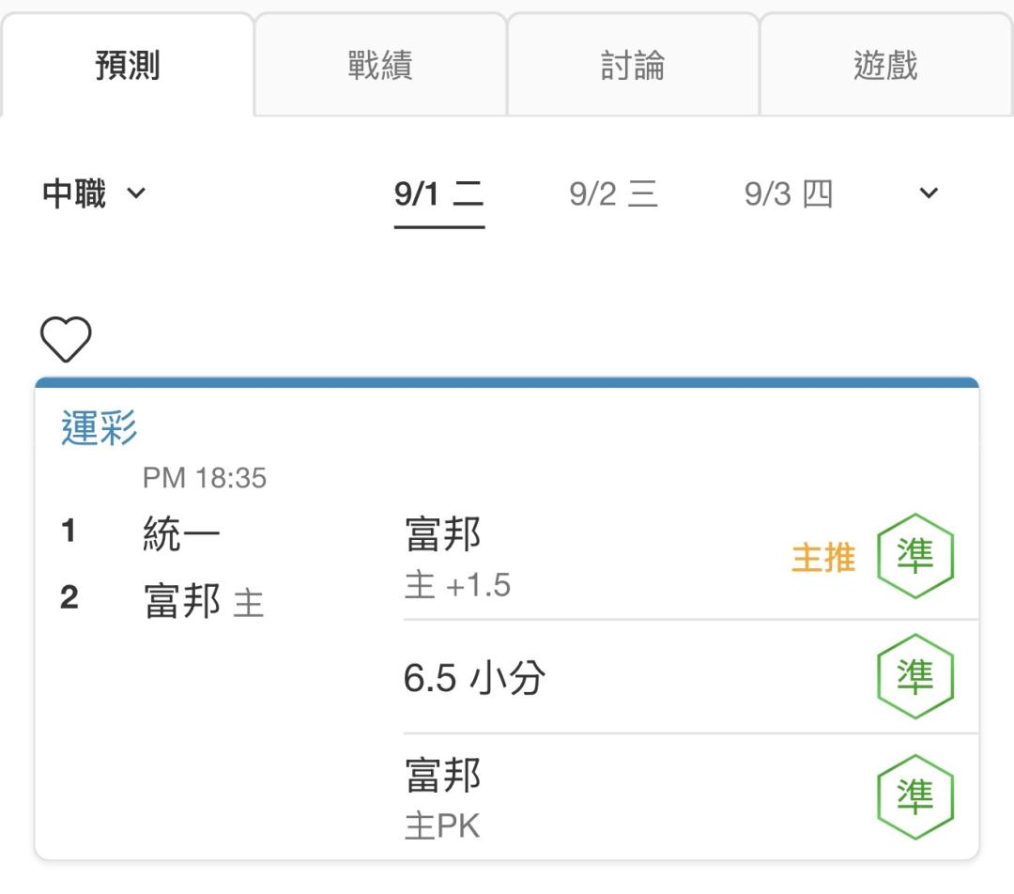This screenshot has width=1014, height=894.
Task: Click the chevron next to 中職
Action: pyautogui.click(x=136, y=193)
